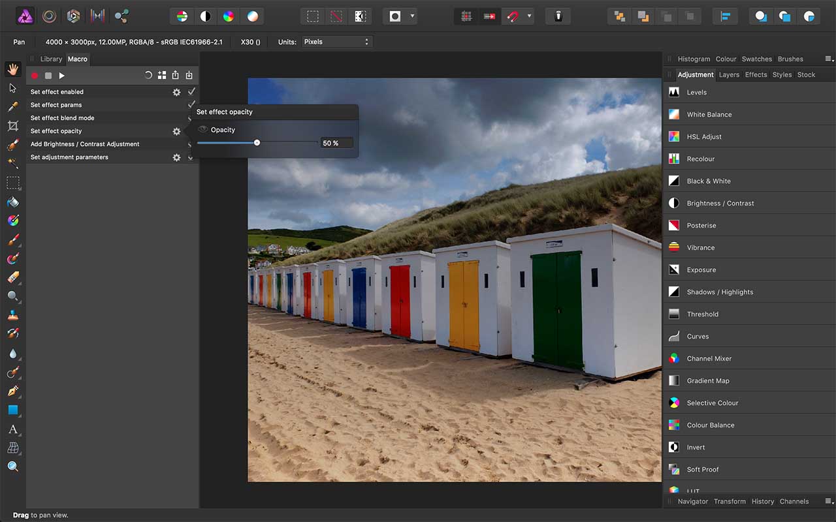Select the Flood Fill bucket tool
Image resolution: width=836 pixels, height=522 pixels.
coord(12,202)
